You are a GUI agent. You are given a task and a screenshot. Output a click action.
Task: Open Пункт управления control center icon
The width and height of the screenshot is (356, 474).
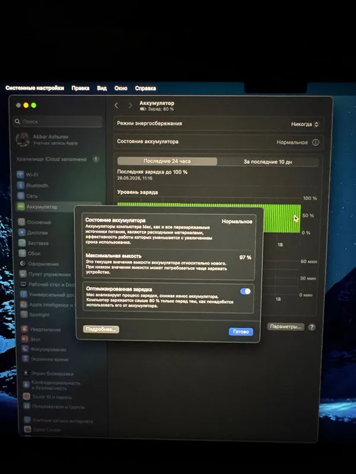click(23, 274)
